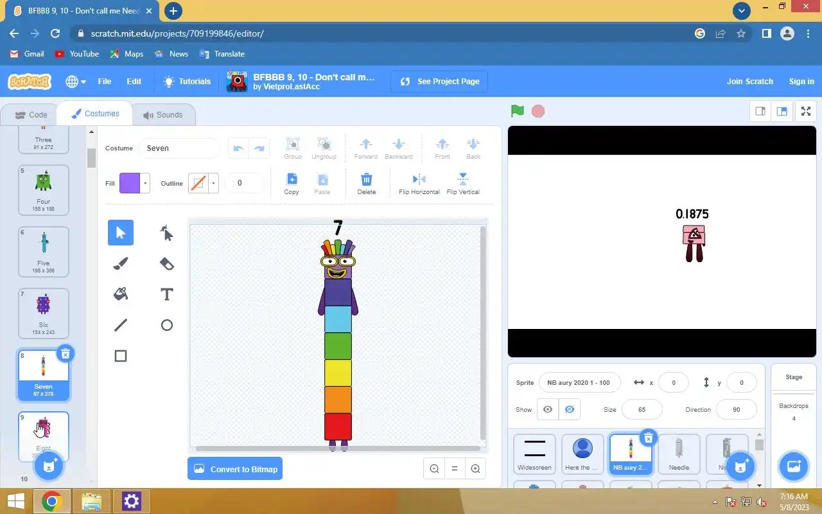The image size is (822, 514).
Task: Switch to the Sounds tab
Action: [x=162, y=115]
